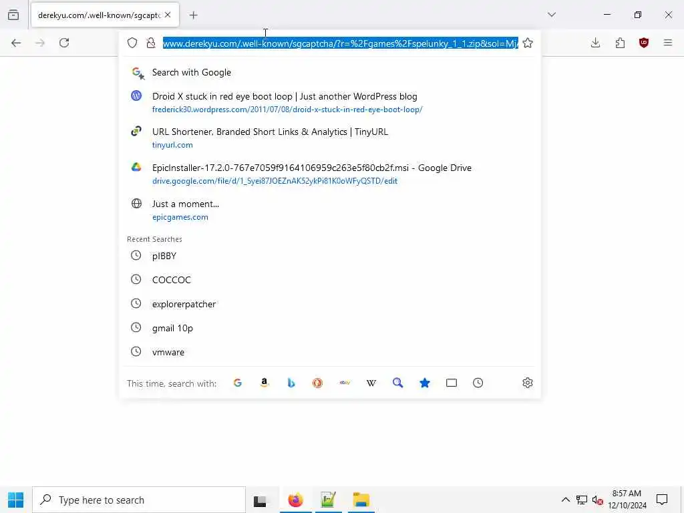Search this time with Bing
Image resolution: width=684 pixels, height=513 pixels.
291,383
